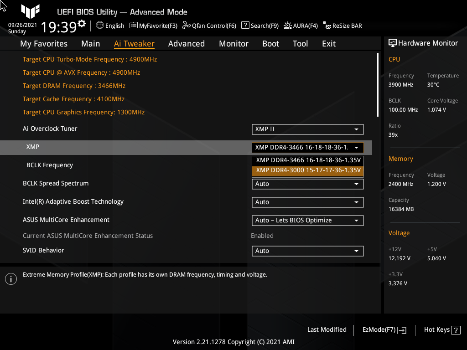
Task: Open MyFavorite settings
Action: [x=153, y=26]
